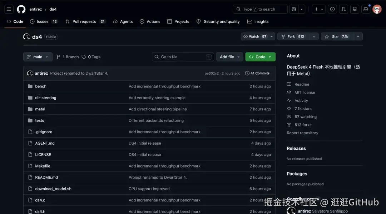
Task: Open the tests folder
Action: click(x=40, y=120)
